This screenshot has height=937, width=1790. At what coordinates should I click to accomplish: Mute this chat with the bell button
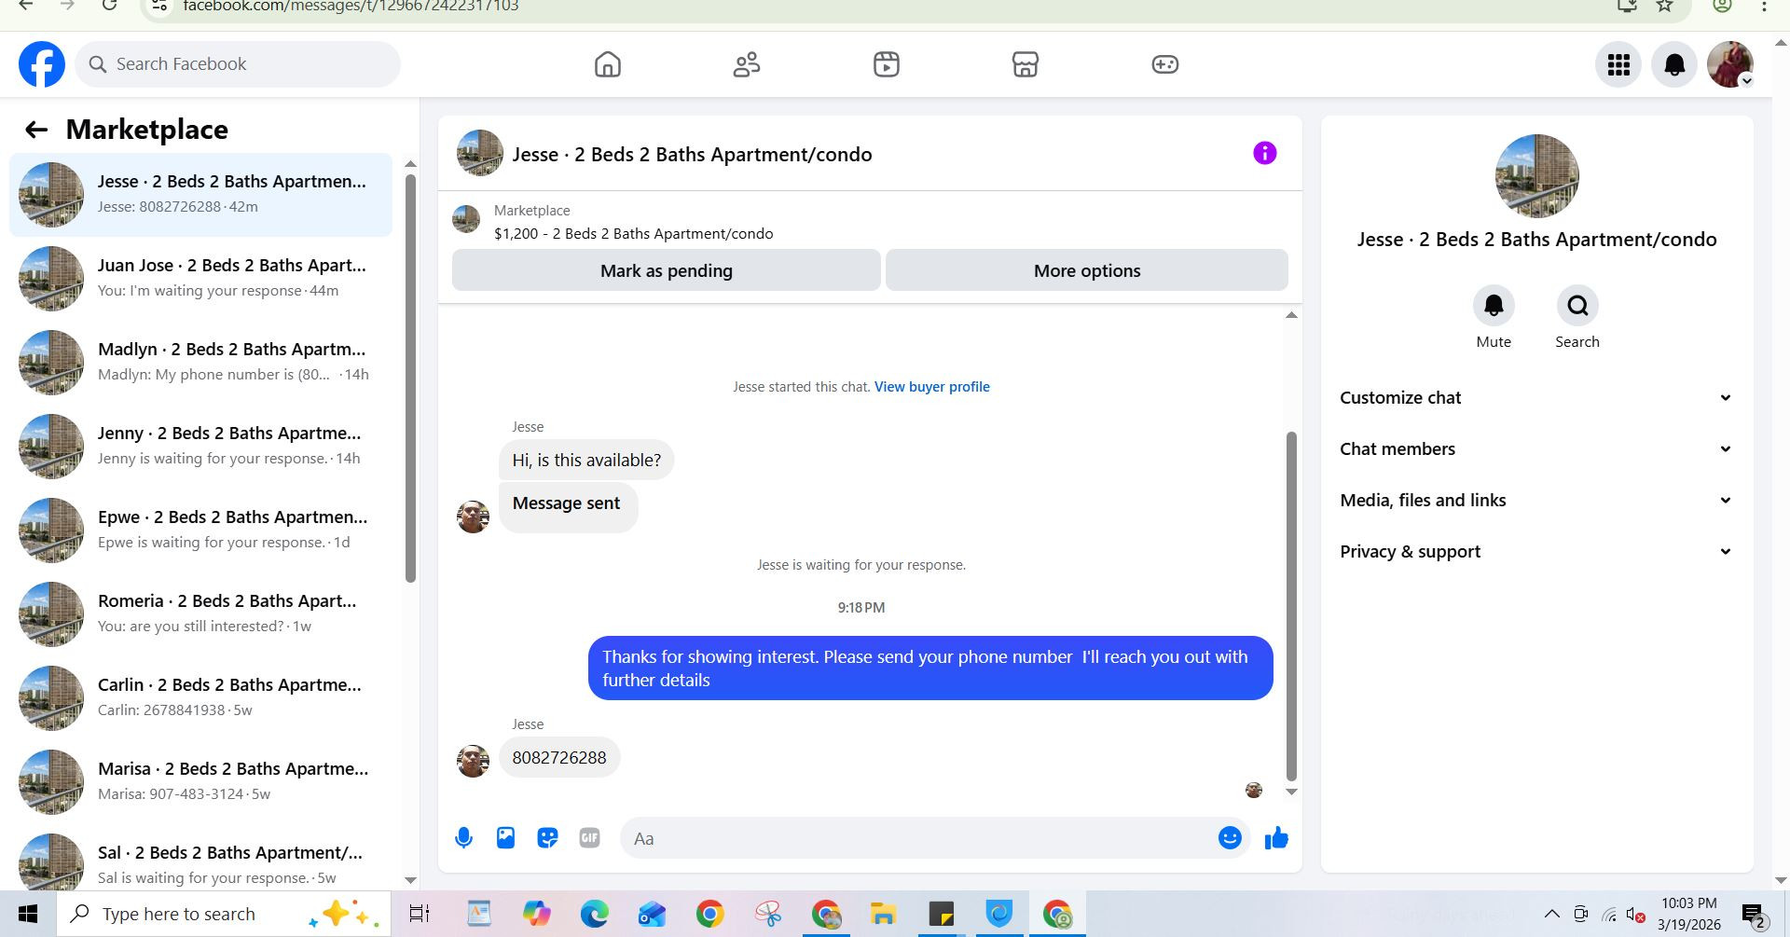[1494, 306]
